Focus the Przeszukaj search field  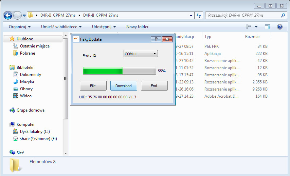pos(246,15)
